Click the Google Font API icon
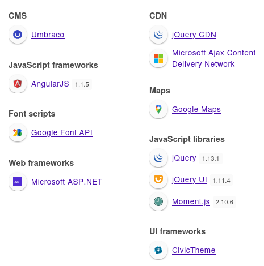 (18, 132)
